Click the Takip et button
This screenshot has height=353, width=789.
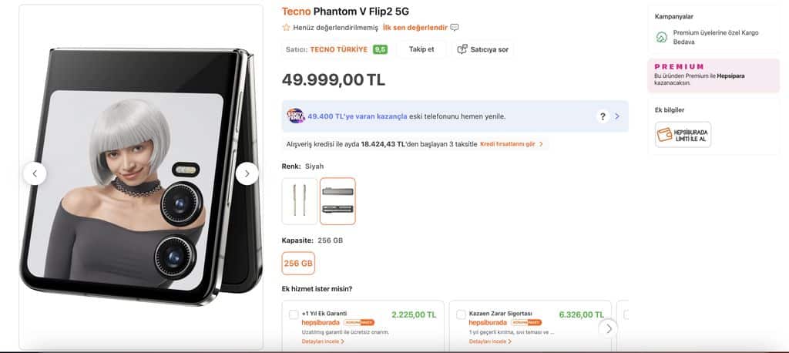click(x=421, y=49)
